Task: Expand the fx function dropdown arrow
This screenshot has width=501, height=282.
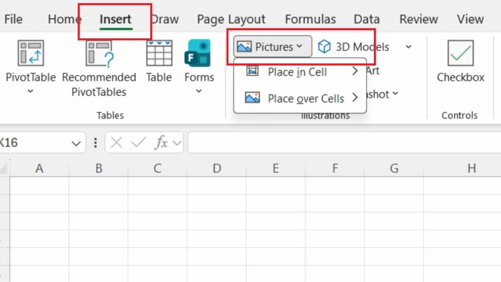Action: (177, 144)
